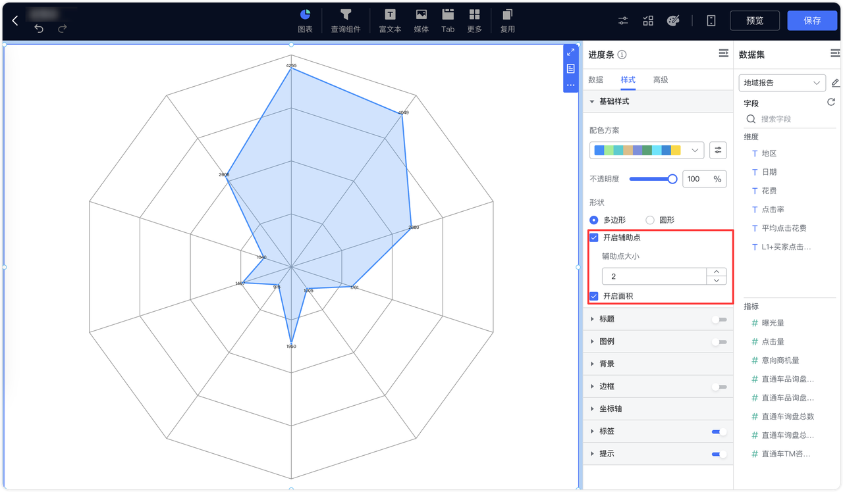Select the 曝光量 metric field
This screenshot has height=492, width=843.
pyautogui.click(x=773, y=323)
